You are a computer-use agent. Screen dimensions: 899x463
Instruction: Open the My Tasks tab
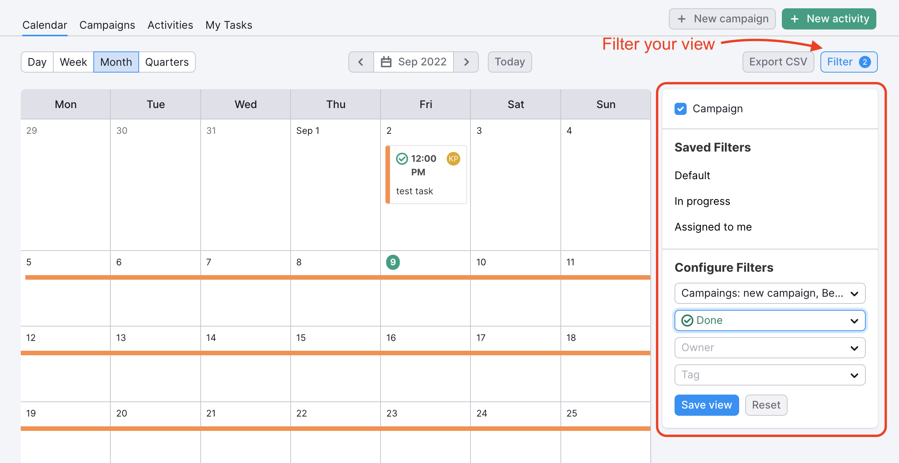pyautogui.click(x=229, y=25)
